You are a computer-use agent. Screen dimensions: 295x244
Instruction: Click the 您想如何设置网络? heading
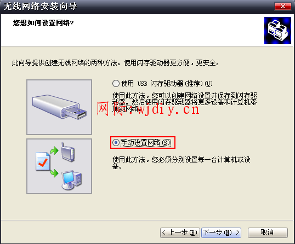[43, 23]
